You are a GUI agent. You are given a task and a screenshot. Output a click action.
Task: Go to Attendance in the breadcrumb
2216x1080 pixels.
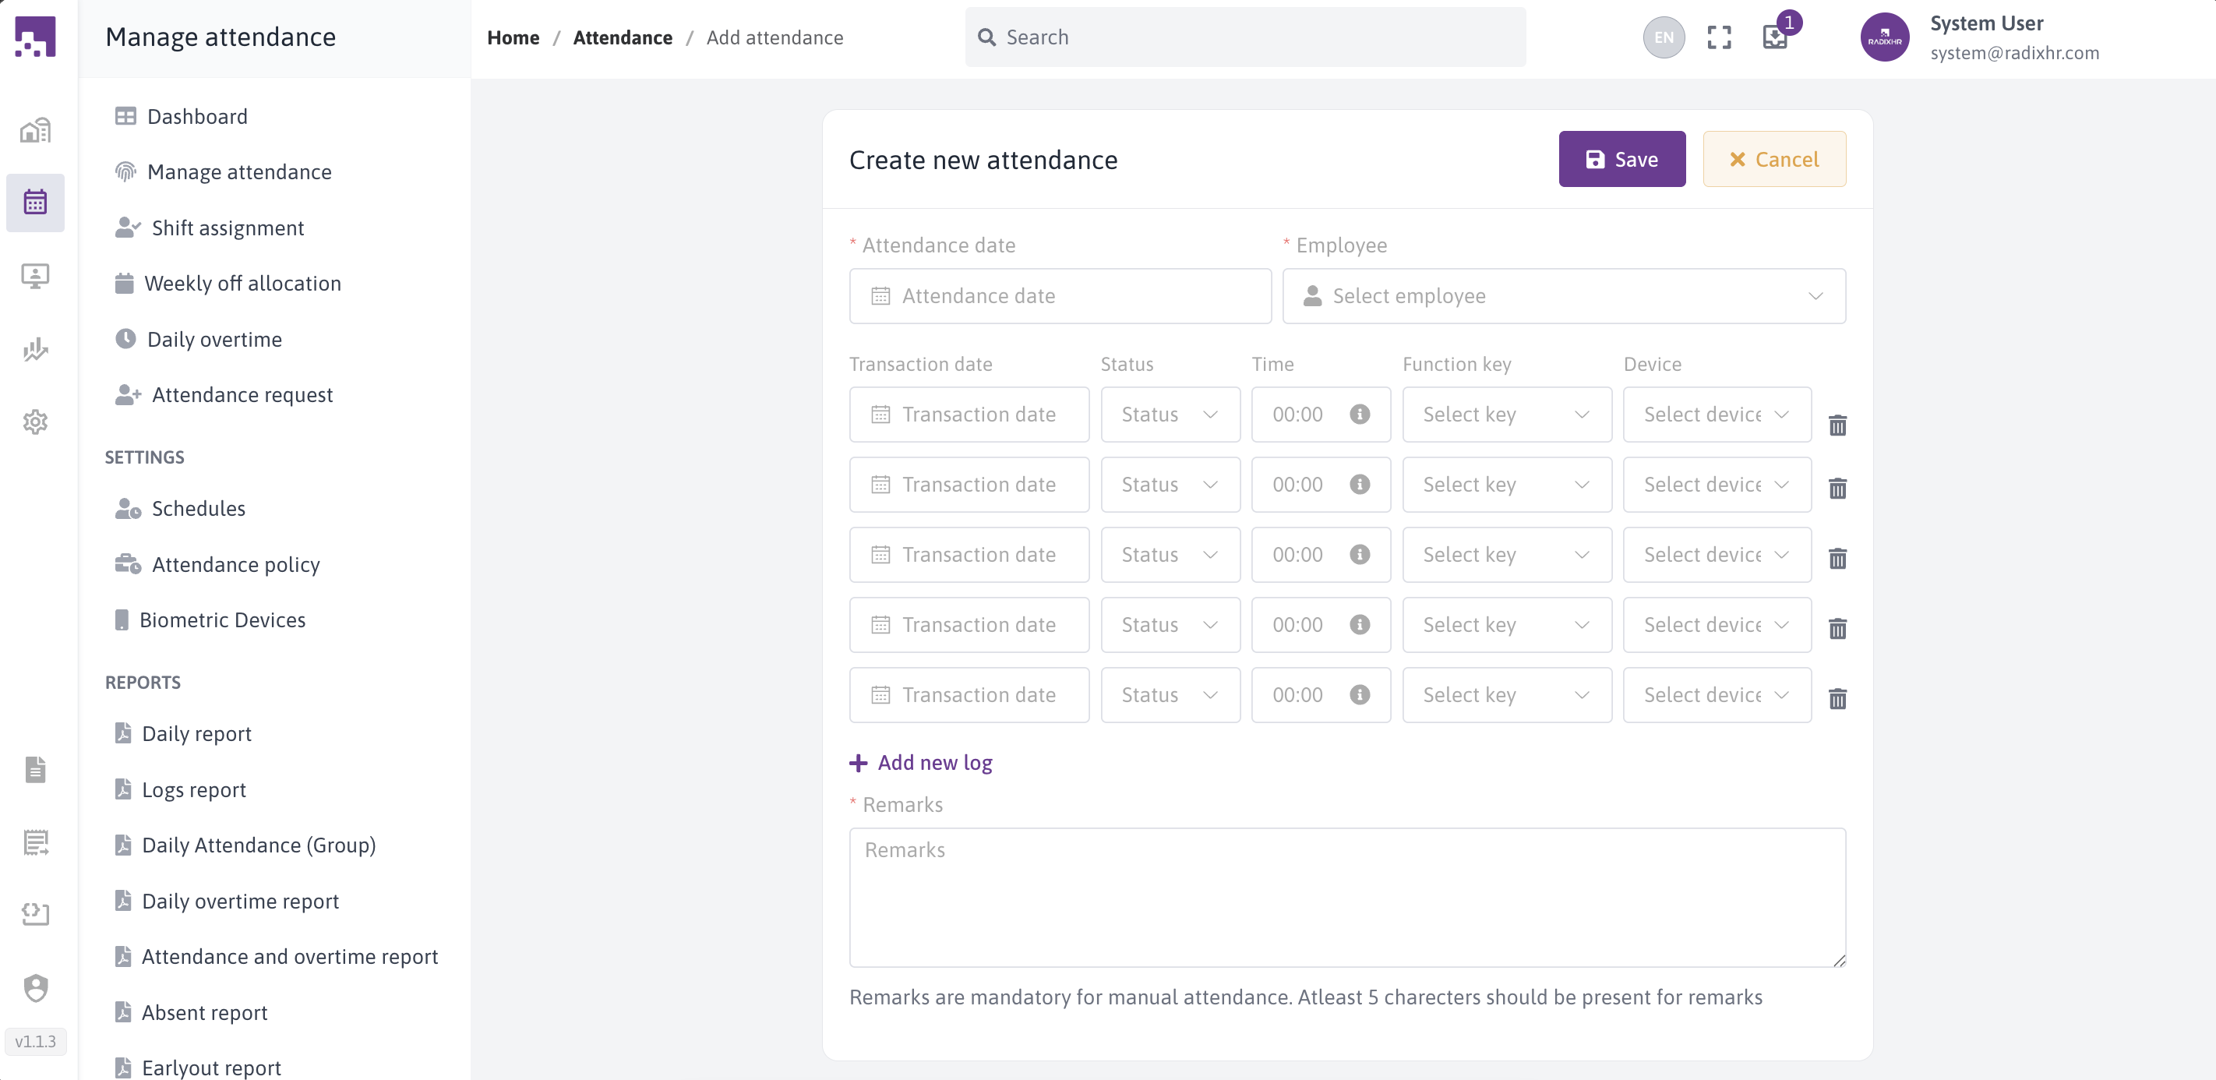pyautogui.click(x=623, y=37)
